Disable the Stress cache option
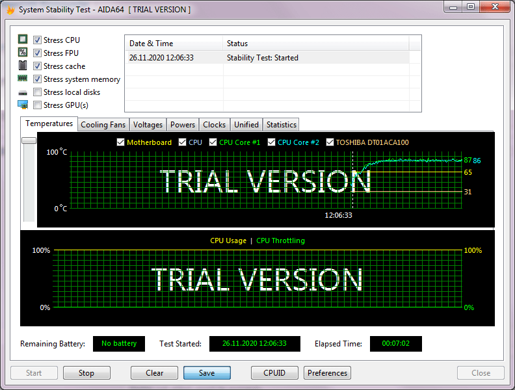The image size is (515, 390). coord(38,66)
